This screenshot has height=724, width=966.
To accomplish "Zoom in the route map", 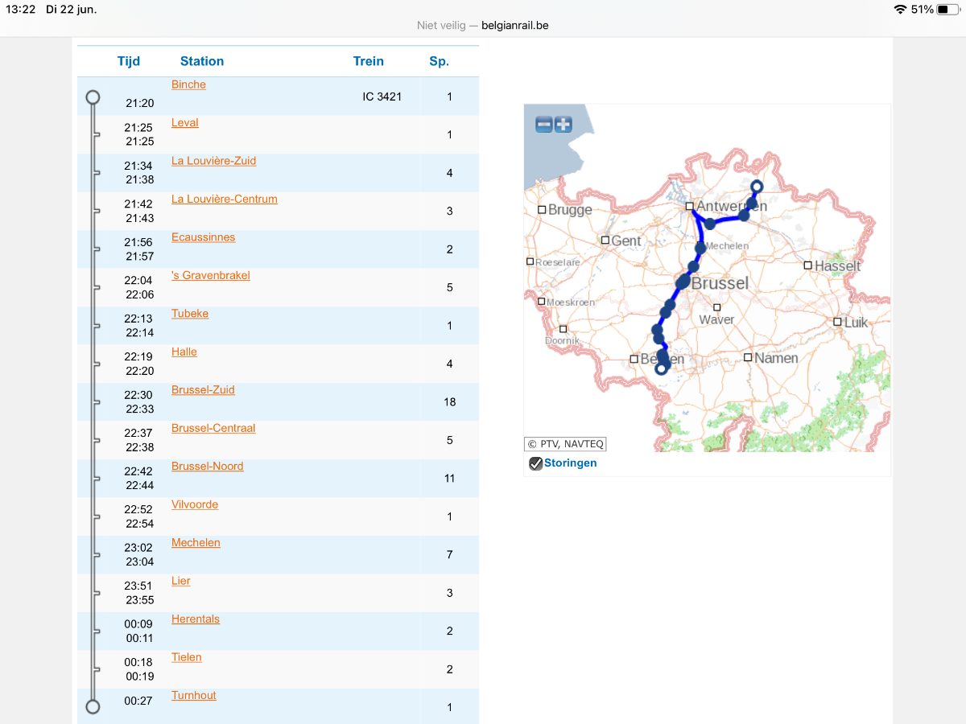I will point(563,125).
